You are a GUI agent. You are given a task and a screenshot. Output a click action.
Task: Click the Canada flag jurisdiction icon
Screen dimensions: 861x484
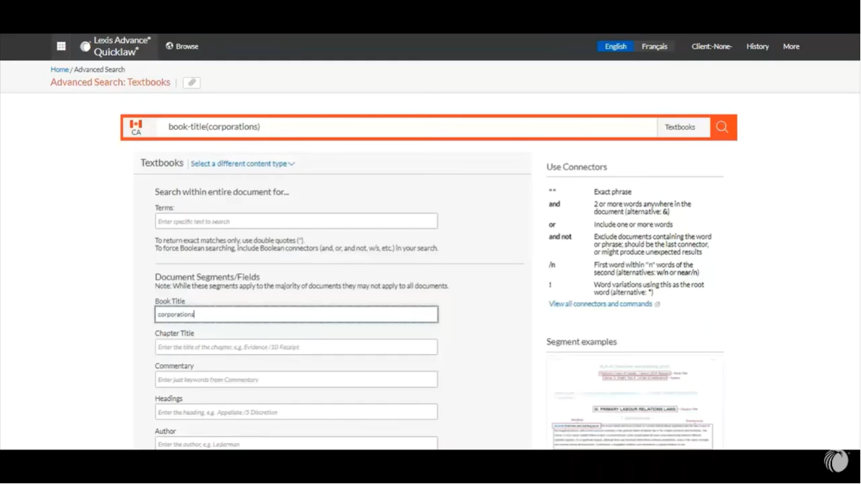[136, 127]
